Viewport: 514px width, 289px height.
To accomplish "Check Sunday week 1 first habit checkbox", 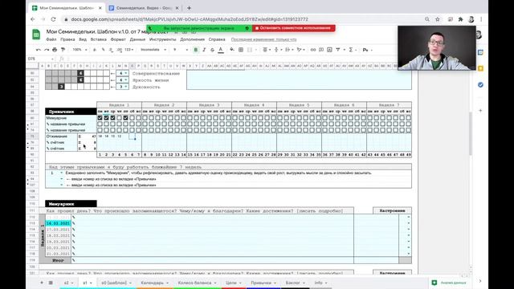I will 138,118.
